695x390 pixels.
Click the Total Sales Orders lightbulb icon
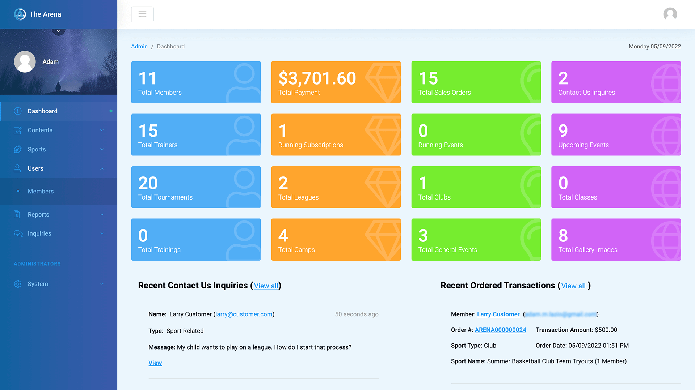pos(531,83)
